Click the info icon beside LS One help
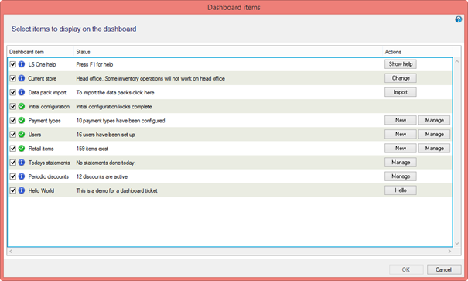This screenshot has width=468, height=281. (x=22, y=64)
